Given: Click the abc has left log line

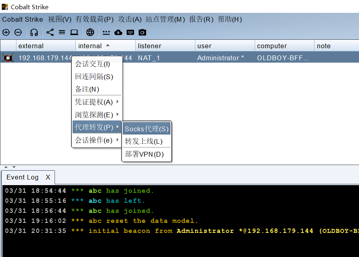Looking at the screenshot, I should 75,201.
